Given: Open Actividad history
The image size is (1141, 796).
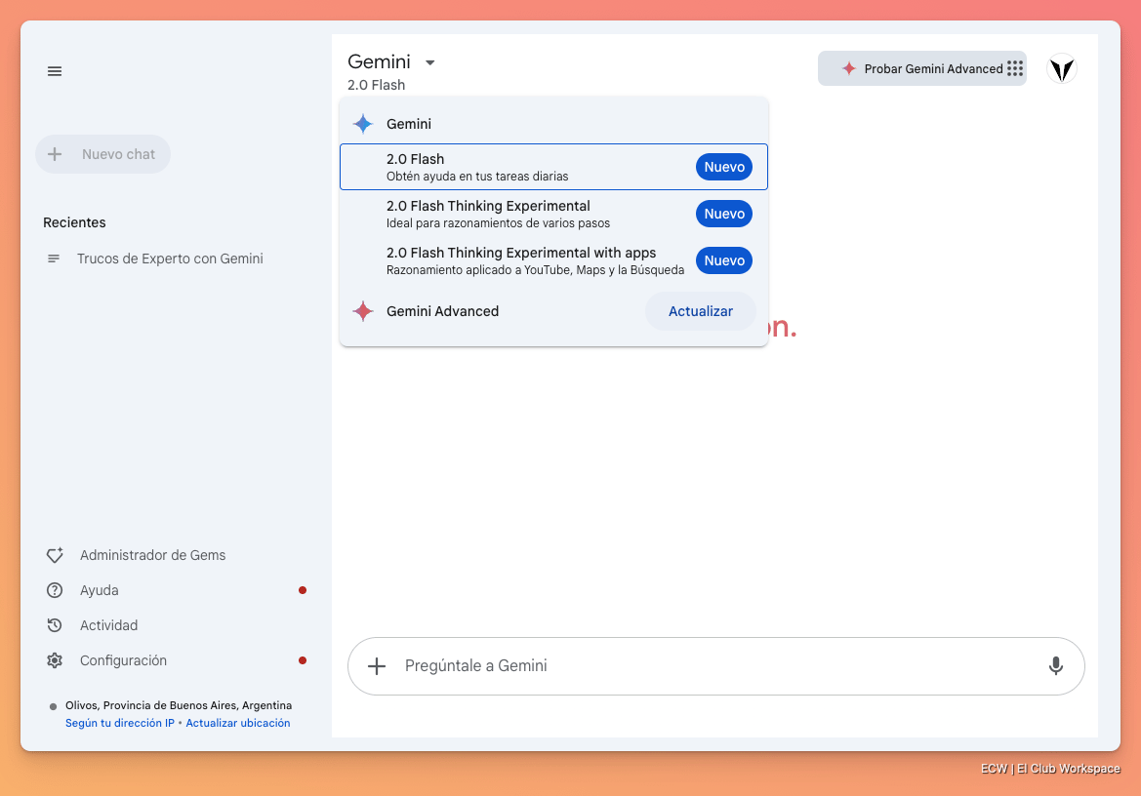Looking at the screenshot, I should [x=108, y=625].
